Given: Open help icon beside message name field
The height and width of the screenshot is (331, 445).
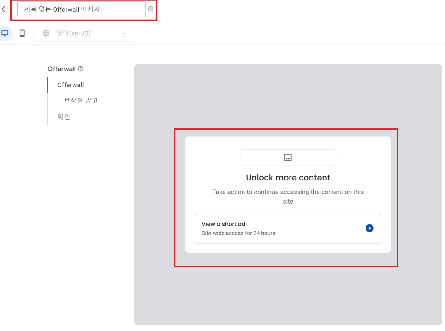Looking at the screenshot, I should tap(150, 9).
